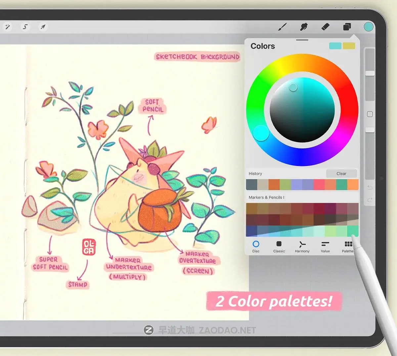397x356 pixels.
Task: Switch to the Value color tab
Action: 325,246
